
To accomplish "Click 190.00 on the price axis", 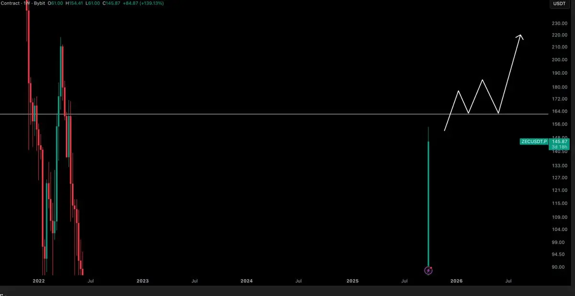I will click(x=560, y=73).
